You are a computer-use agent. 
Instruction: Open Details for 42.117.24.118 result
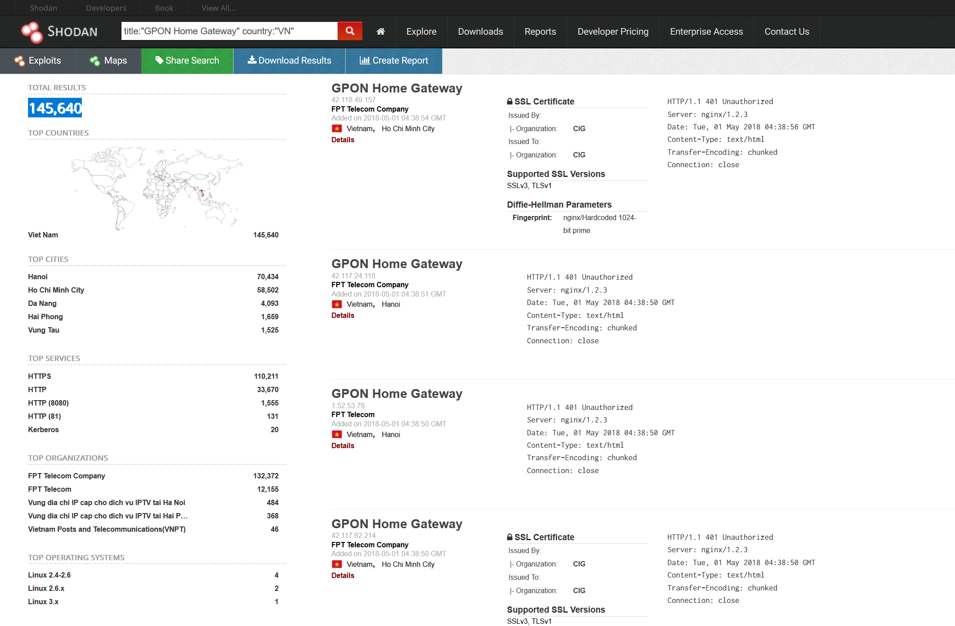pos(343,316)
